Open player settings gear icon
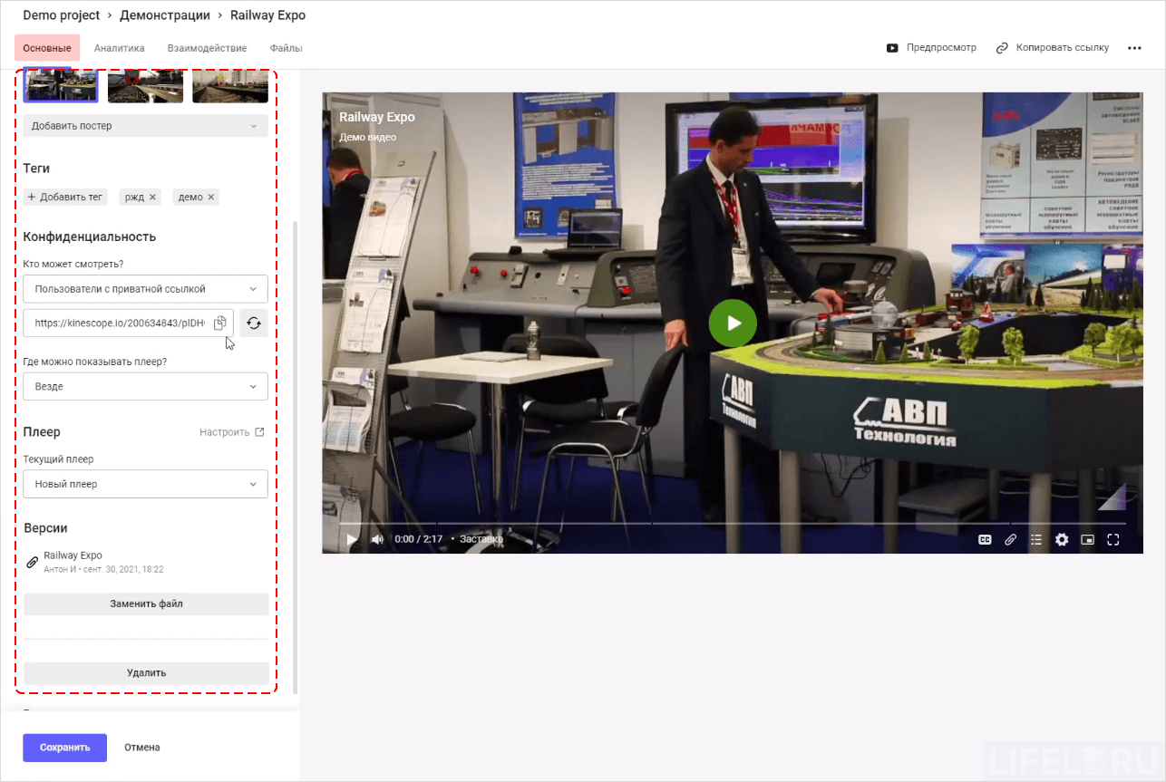The width and height of the screenshot is (1166, 782). 1062,539
